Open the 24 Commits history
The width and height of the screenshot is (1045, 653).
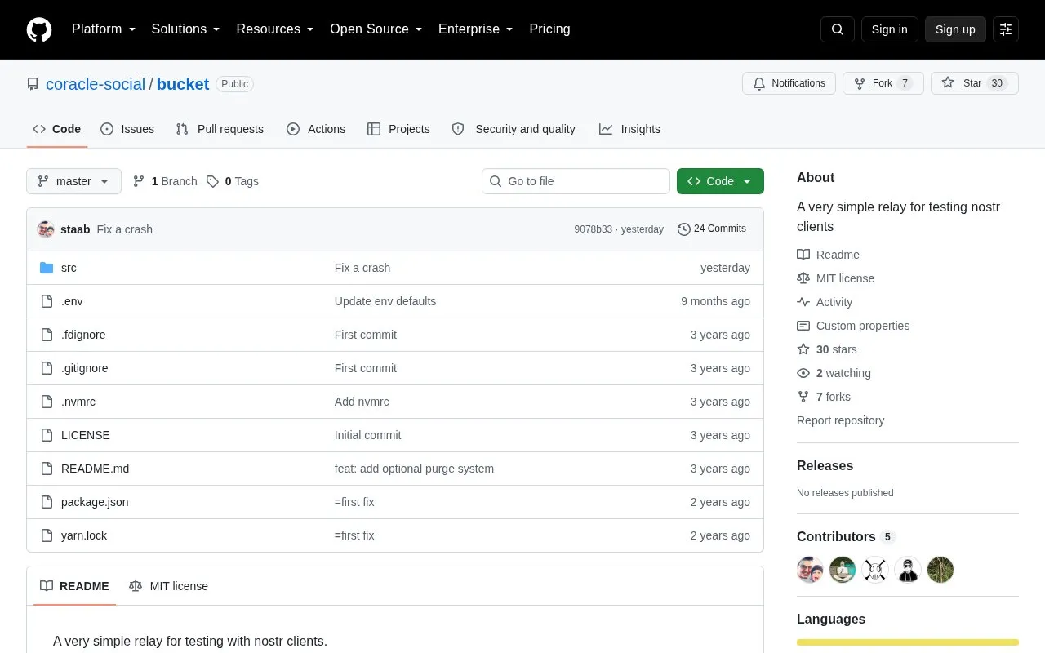click(712, 229)
